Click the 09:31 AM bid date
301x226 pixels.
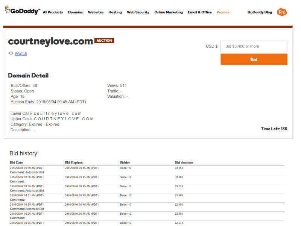[x=27, y=195]
